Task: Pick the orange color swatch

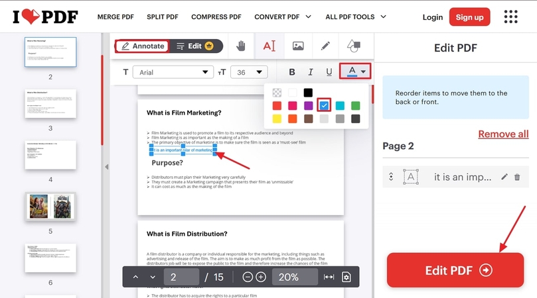Action: click(x=293, y=119)
